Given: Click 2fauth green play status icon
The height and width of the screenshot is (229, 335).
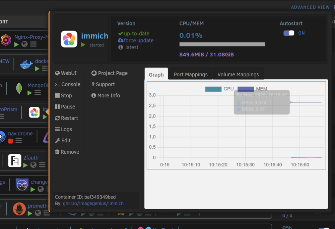Looking at the screenshot, I should click(x=25, y=165).
